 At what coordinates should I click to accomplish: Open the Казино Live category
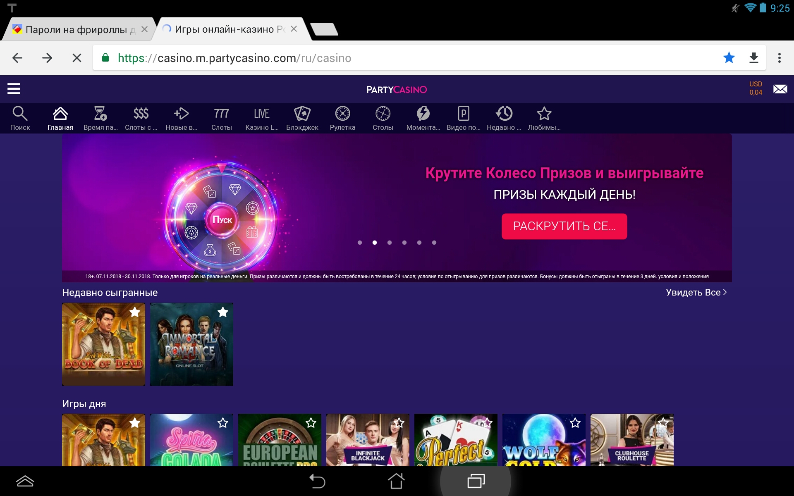point(262,118)
